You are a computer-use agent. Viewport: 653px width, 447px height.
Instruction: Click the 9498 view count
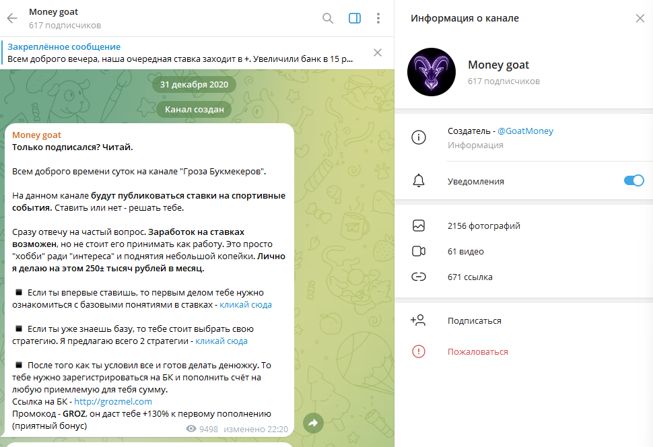tap(209, 429)
